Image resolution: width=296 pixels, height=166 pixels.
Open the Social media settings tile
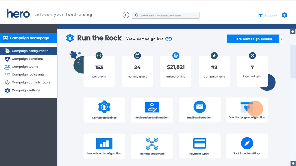[247, 146]
